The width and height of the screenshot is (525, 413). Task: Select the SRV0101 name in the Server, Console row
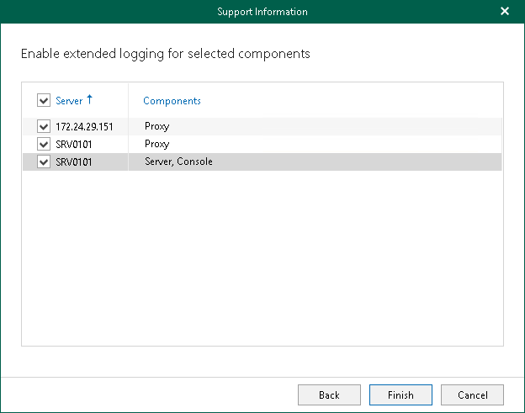(x=73, y=161)
